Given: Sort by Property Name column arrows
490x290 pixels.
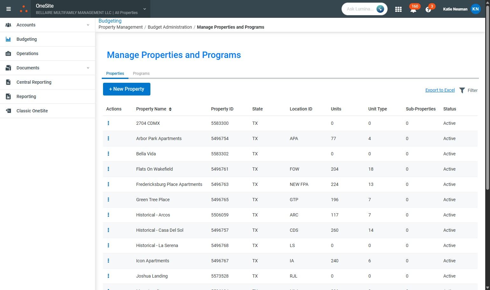Looking at the screenshot, I should pyautogui.click(x=170, y=109).
